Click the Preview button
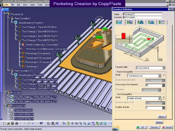175x131 pixels. coord(154,127)
